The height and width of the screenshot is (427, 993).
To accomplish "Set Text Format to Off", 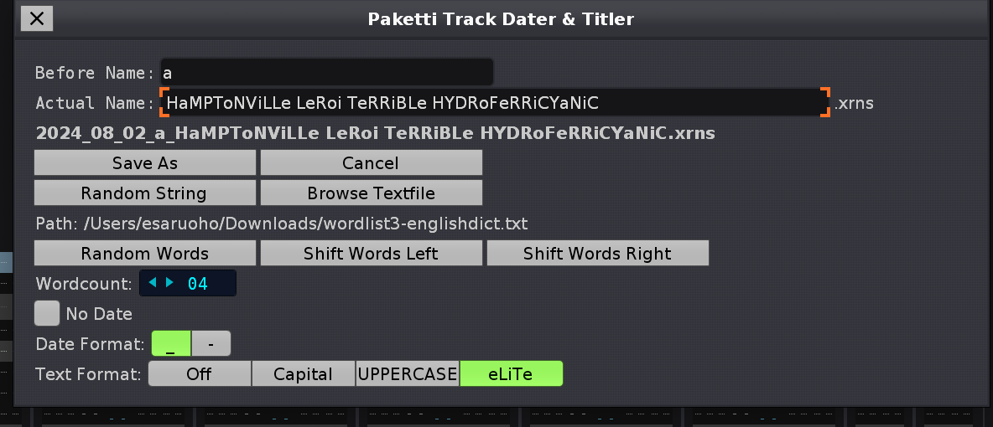I will coord(200,374).
